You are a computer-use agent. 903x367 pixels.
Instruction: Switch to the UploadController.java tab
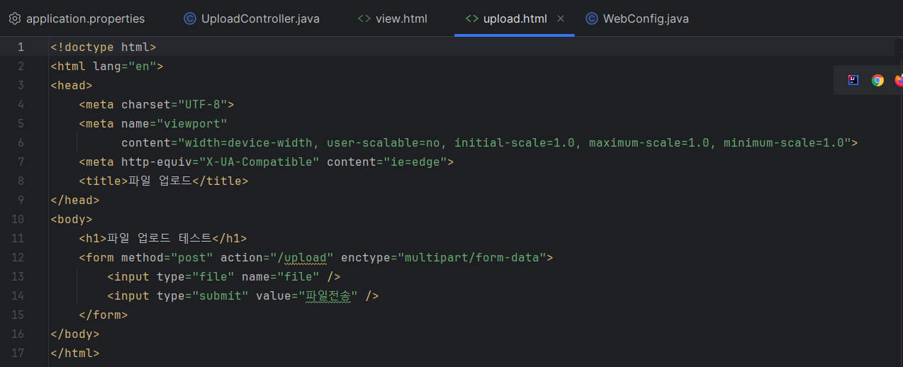(252, 18)
